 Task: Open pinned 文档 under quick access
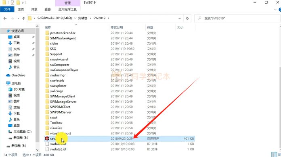(17, 49)
